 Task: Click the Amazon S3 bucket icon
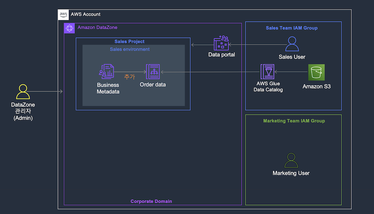[x=317, y=72]
